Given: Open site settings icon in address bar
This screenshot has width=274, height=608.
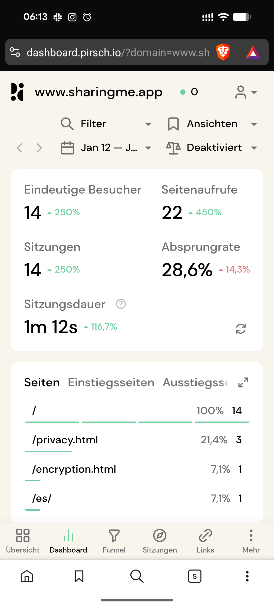Looking at the screenshot, I should 15,52.
